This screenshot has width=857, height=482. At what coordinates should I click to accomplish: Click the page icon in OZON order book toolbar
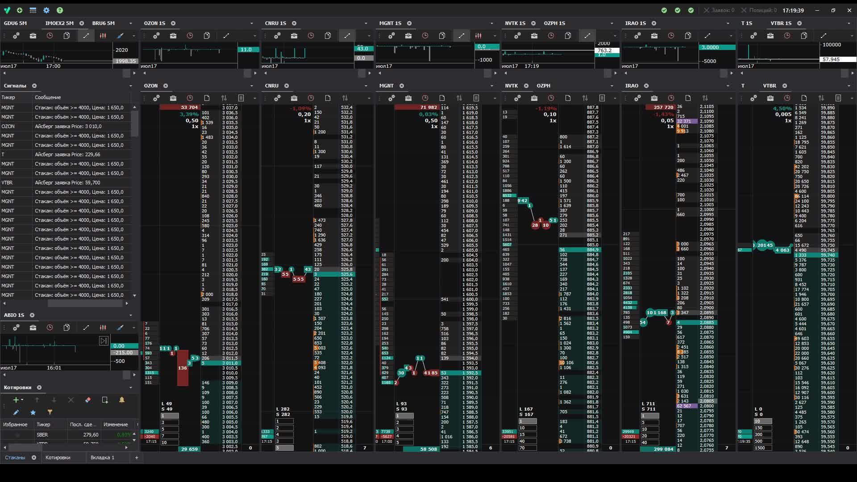[207, 98]
